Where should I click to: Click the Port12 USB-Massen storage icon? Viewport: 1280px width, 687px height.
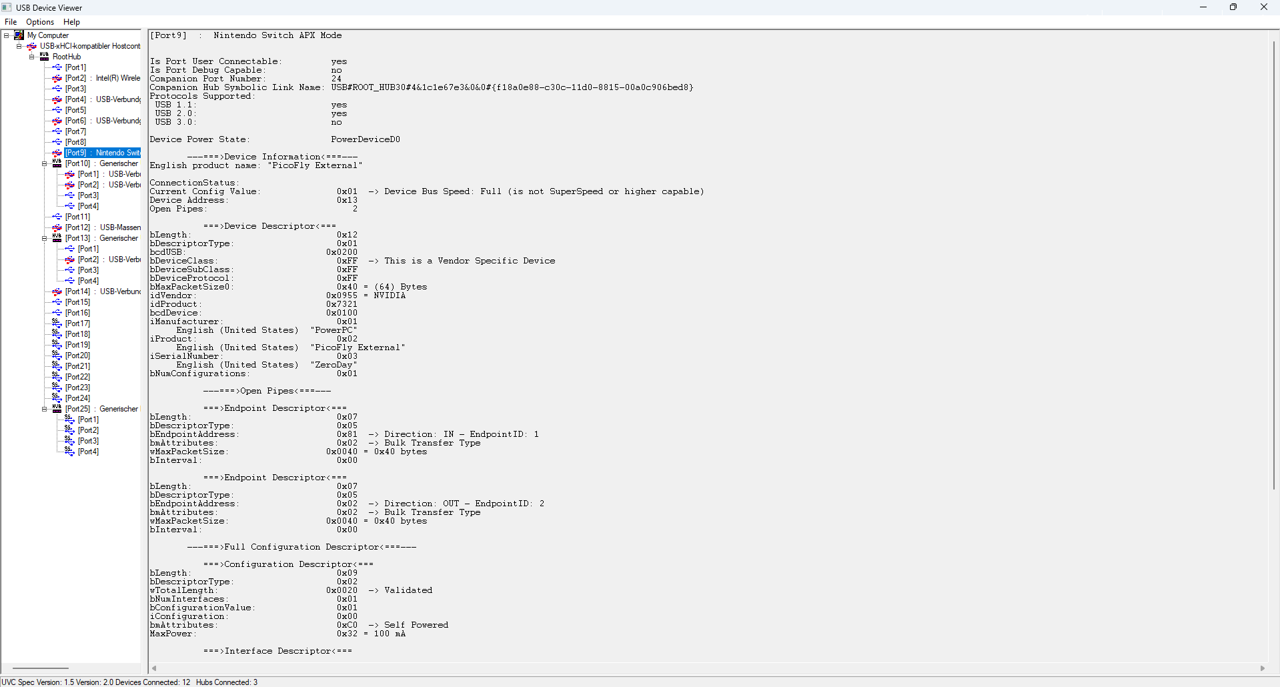[x=57, y=227]
